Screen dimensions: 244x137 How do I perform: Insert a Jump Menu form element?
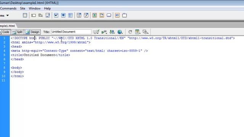pyautogui.click(x=86, y=15)
